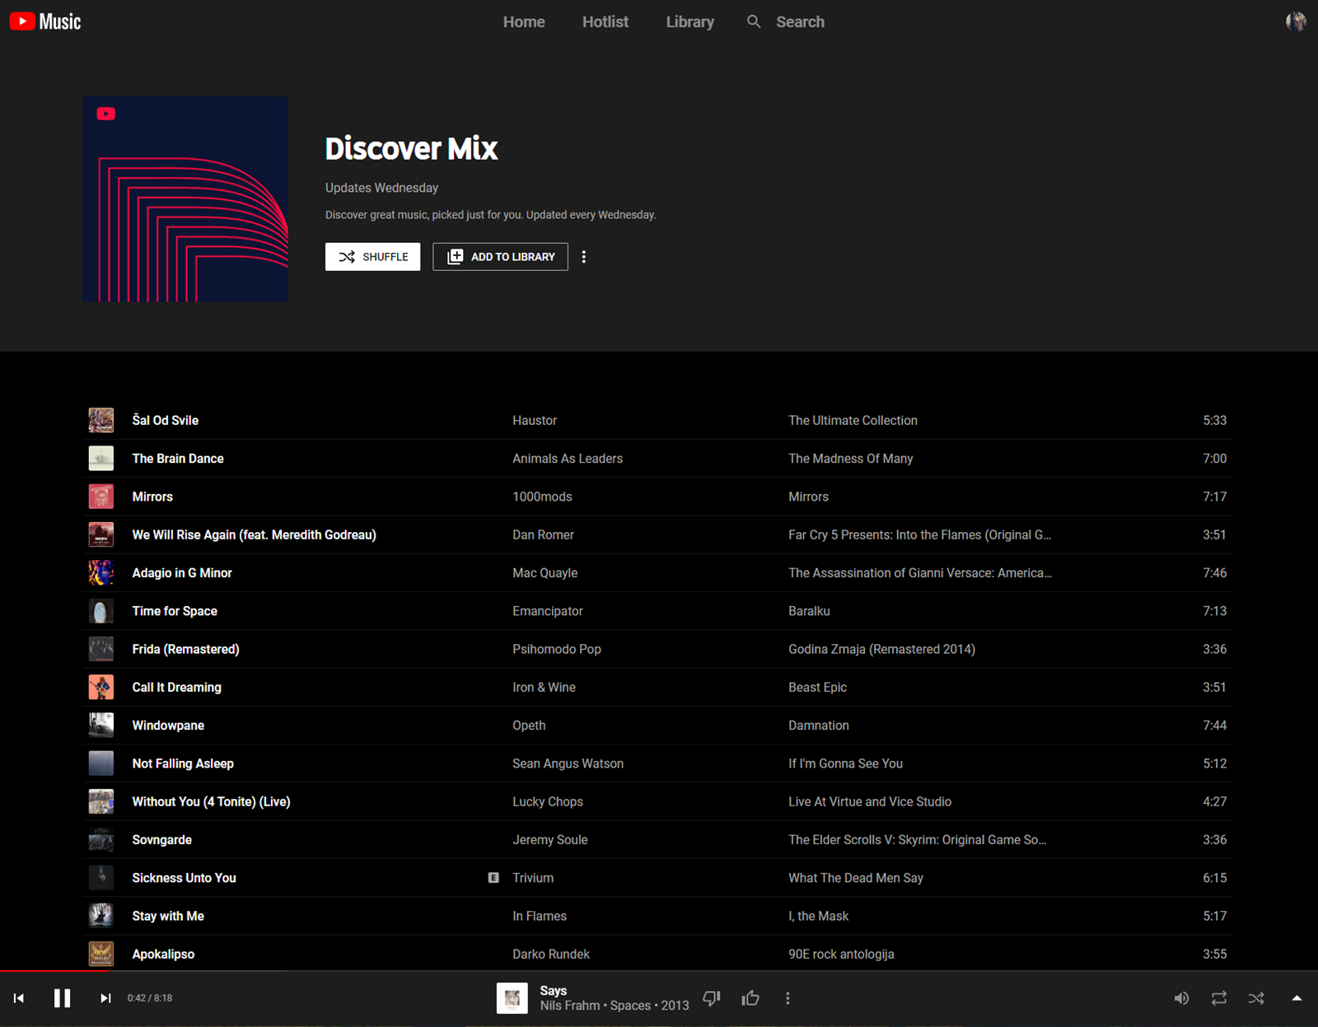Click the Search field
Image resolution: width=1318 pixels, height=1027 pixels.
pyautogui.click(x=800, y=22)
